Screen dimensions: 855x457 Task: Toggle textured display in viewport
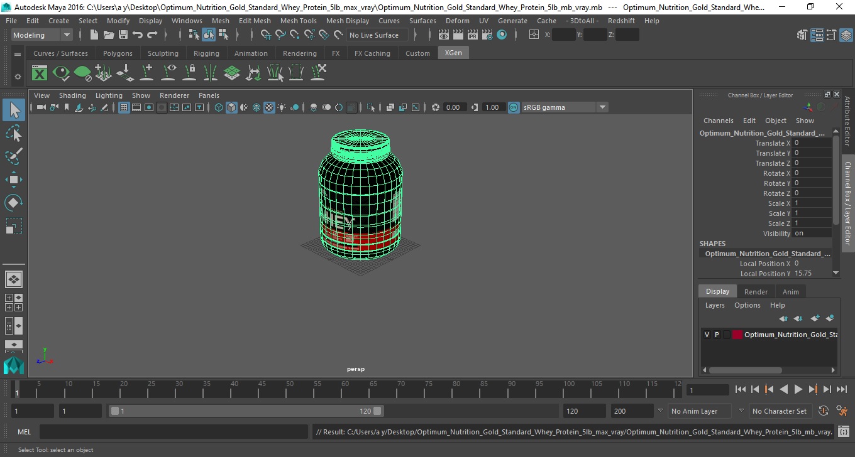[x=269, y=107]
